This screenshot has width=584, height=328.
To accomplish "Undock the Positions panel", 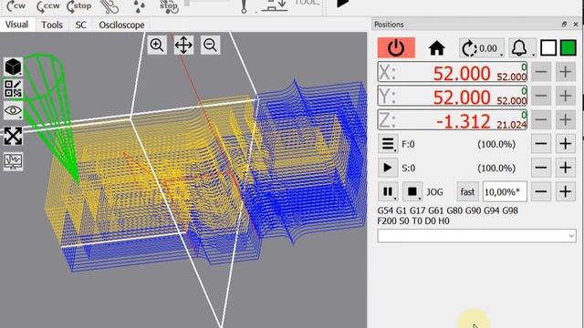I will 564,25.
